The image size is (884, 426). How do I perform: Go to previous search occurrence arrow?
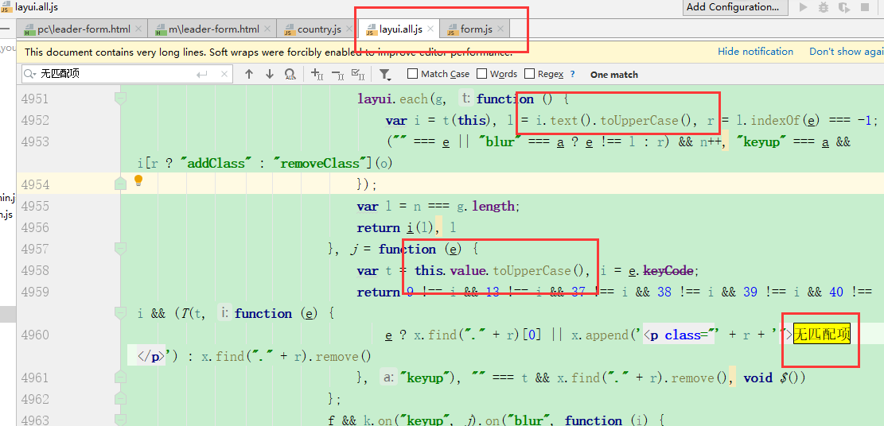point(249,74)
